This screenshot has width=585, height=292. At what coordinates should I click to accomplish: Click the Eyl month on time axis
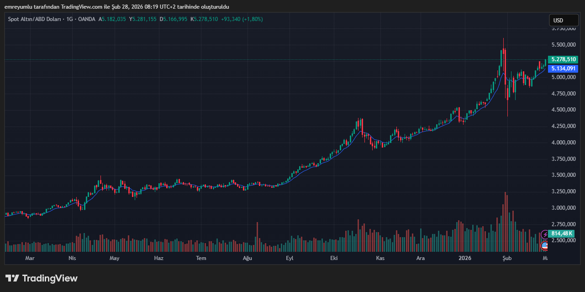[x=290, y=258]
